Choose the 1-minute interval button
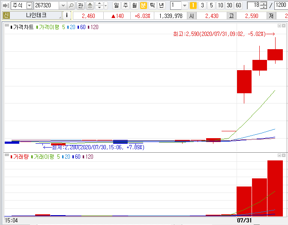Viewport: 288px width, 225px height. point(193,6)
